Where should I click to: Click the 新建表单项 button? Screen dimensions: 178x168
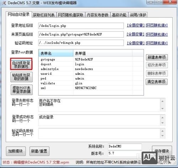(157, 57)
